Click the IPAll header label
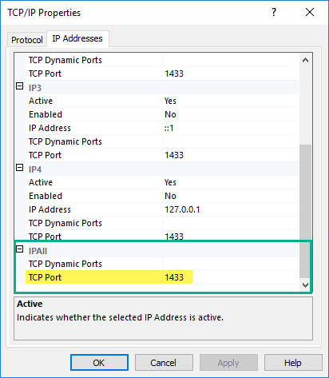The height and width of the screenshot is (378, 329). pyautogui.click(x=38, y=251)
